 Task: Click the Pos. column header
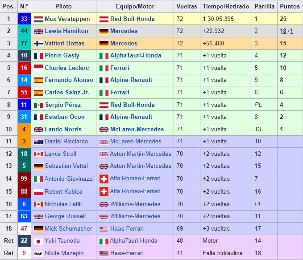click(x=8, y=6)
